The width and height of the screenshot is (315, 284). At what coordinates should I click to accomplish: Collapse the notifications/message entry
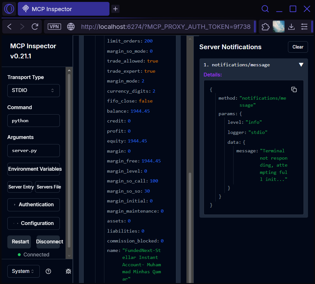click(x=301, y=64)
